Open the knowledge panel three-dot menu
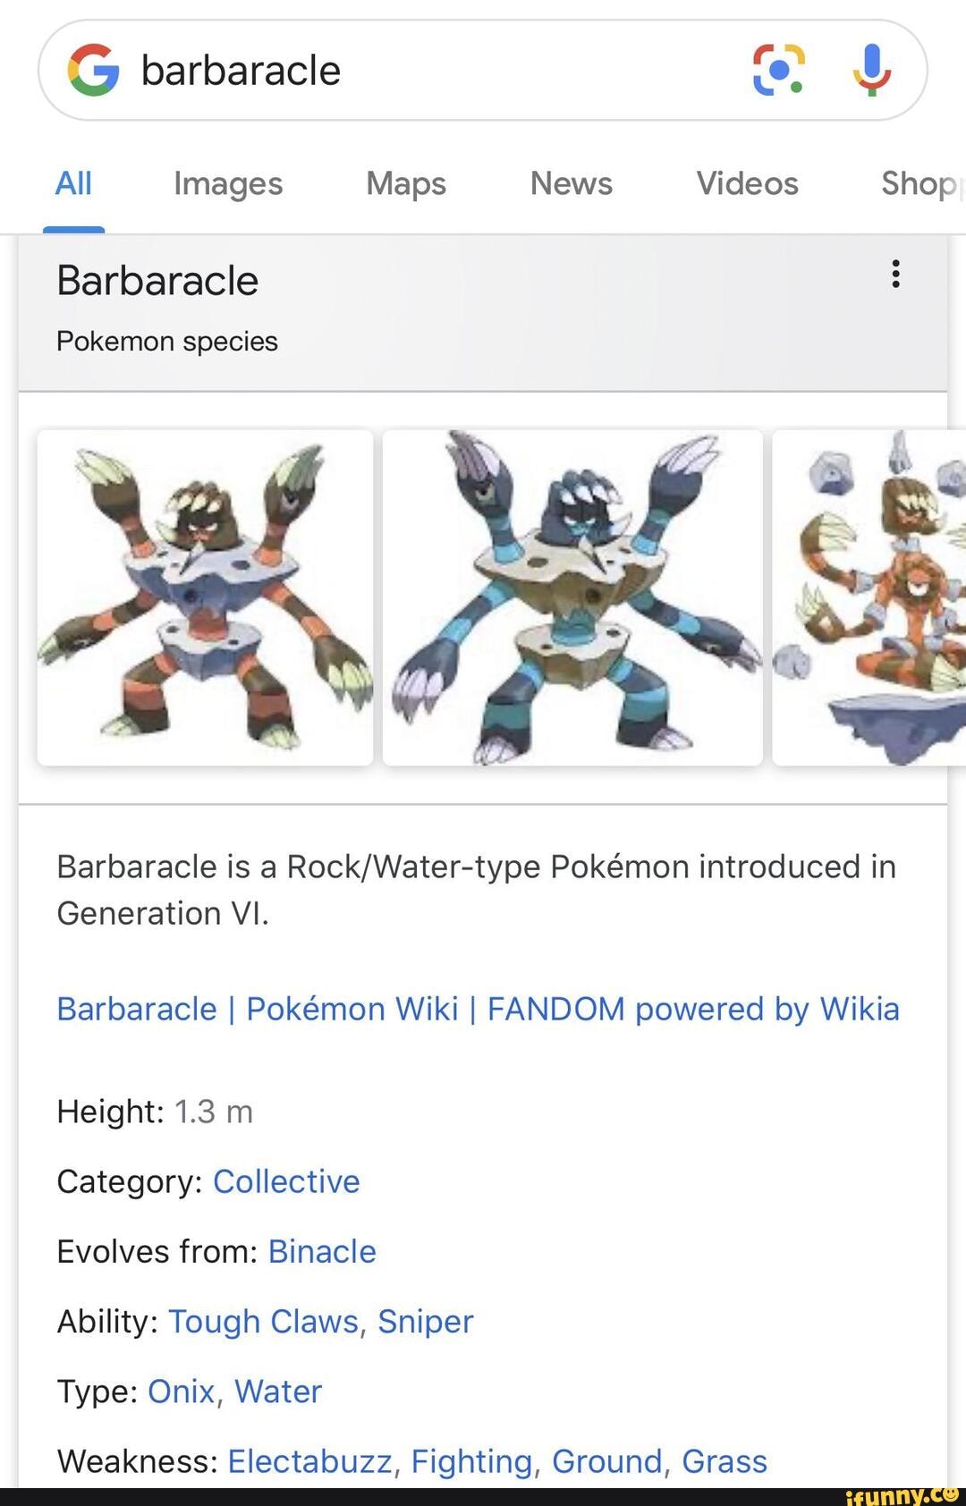The height and width of the screenshot is (1506, 966). [894, 275]
